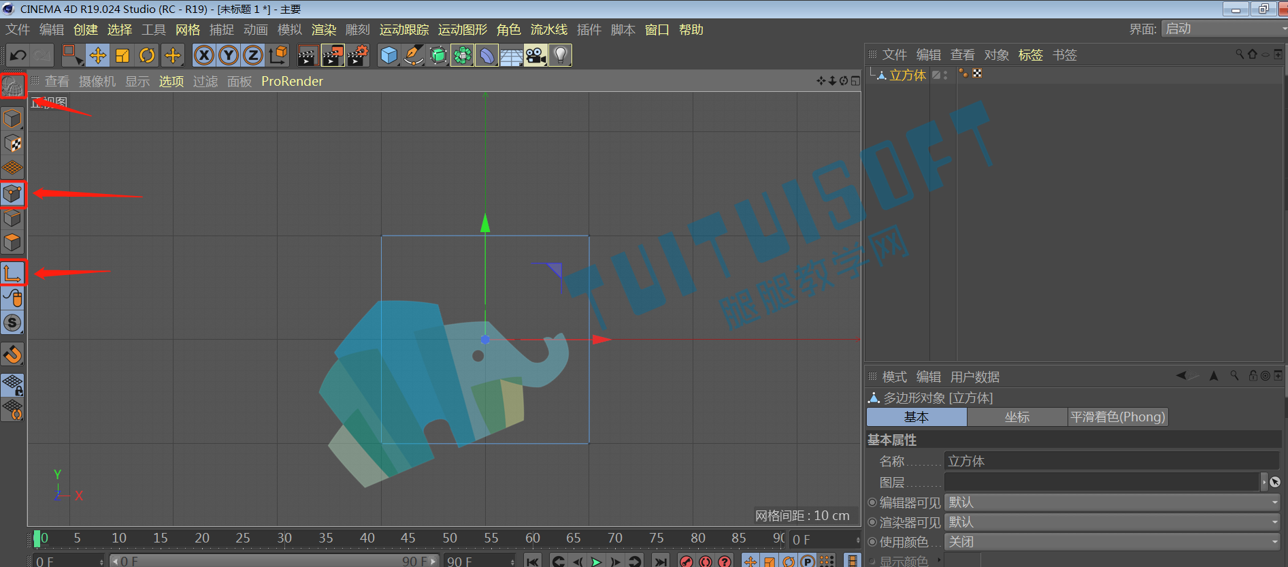The width and height of the screenshot is (1288, 567).
Task: Add a Light object
Action: click(561, 55)
